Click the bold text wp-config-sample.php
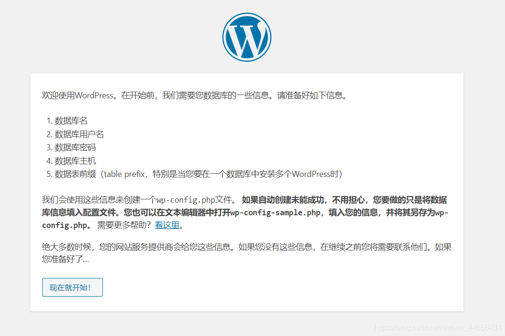This screenshot has width=505, height=336. pyautogui.click(x=275, y=212)
